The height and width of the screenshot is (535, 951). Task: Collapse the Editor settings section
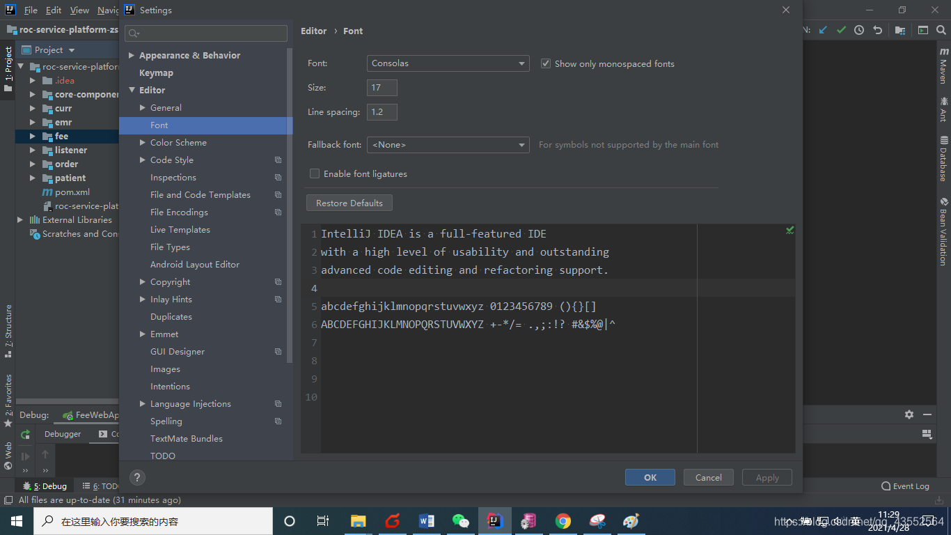point(132,91)
